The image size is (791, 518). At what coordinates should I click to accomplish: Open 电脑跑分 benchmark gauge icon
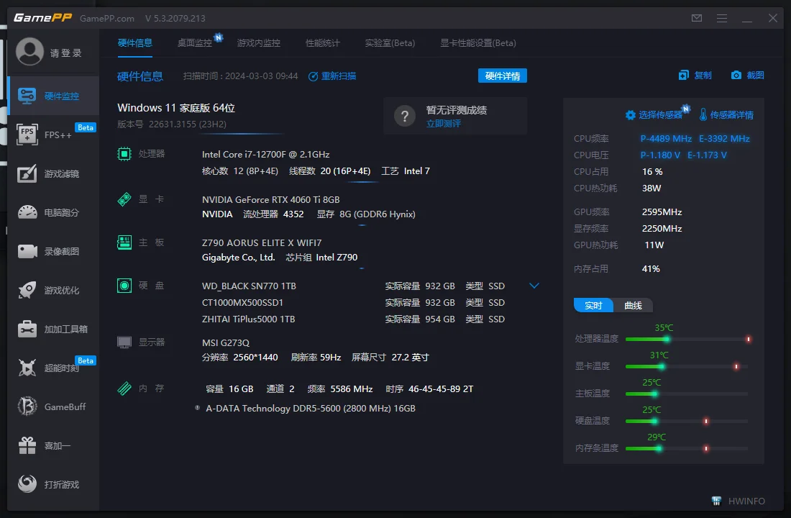tap(27, 212)
